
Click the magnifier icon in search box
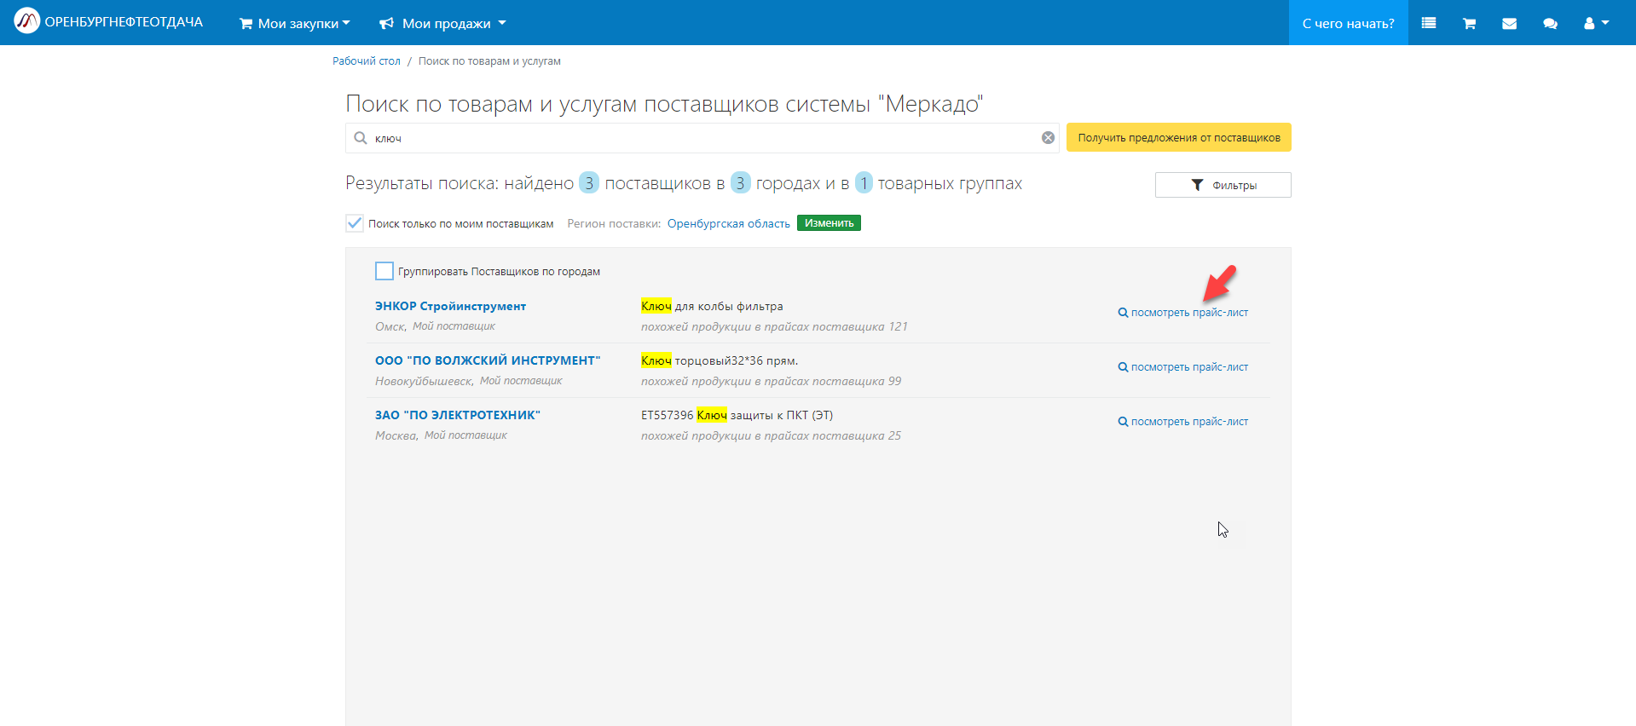click(361, 138)
